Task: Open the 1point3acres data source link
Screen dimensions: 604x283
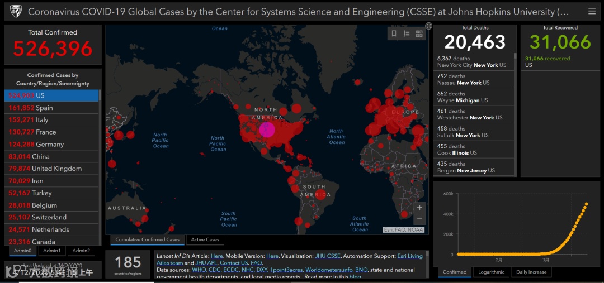Action: [286, 270]
